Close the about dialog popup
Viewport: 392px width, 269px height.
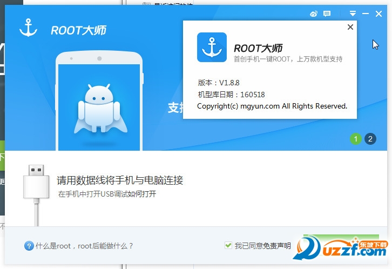pos(350,27)
